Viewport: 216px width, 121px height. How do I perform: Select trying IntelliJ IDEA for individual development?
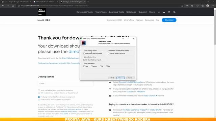(39, 97)
